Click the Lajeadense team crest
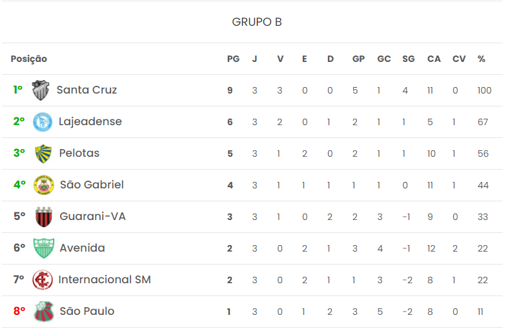508x331 pixels. point(43,122)
